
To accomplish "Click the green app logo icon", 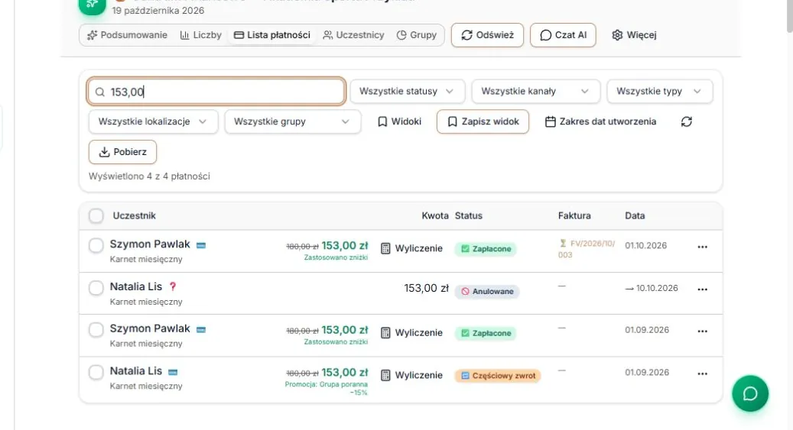I will [92, 5].
